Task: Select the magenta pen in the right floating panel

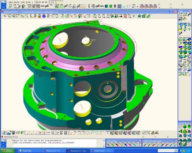Action: point(166,144)
